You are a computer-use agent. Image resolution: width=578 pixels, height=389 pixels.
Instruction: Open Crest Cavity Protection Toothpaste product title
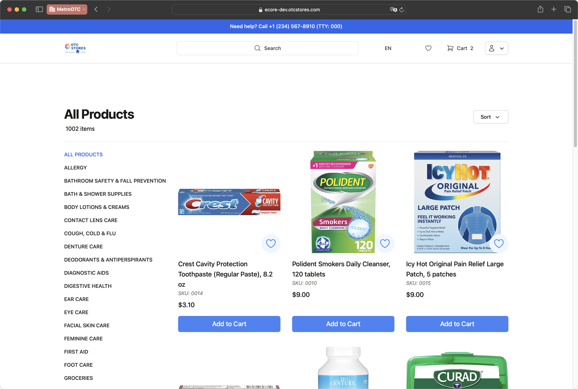tap(225, 274)
